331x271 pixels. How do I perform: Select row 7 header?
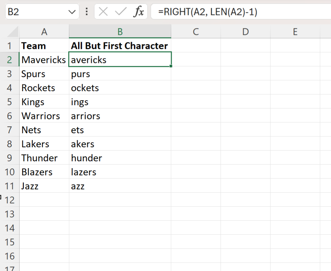[x=9, y=130]
